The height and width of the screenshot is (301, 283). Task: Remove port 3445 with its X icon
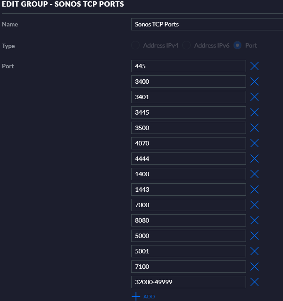coord(254,112)
